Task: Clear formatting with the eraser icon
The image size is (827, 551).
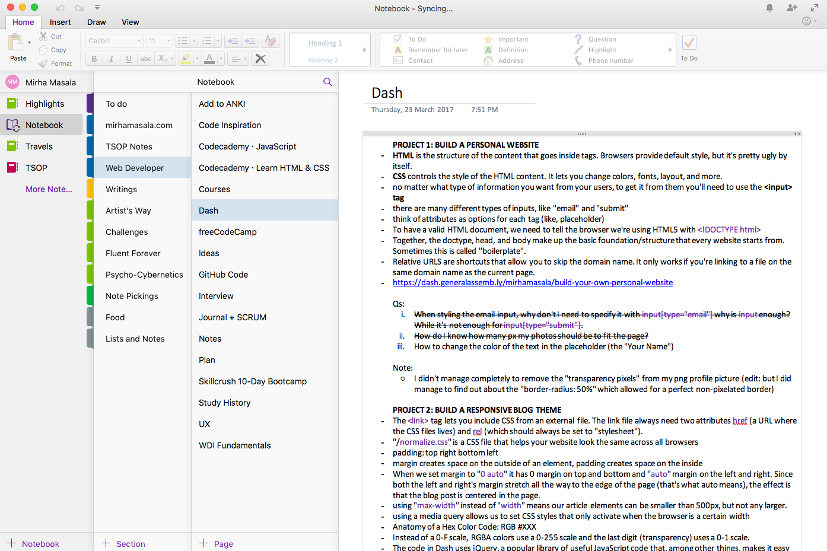Action: pyautogui.click(x=271, y=41)
